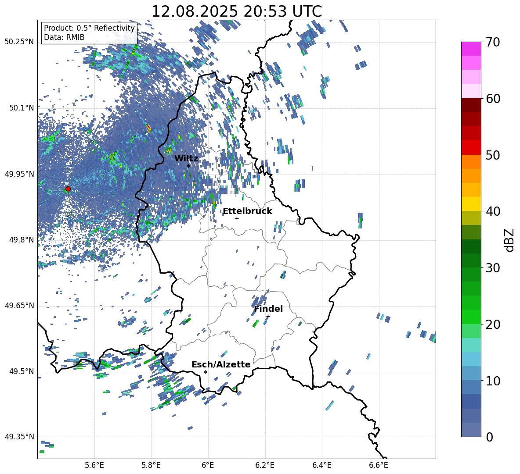The width and height of the screenshot is (520, 474).
Task: Click the colorbar tick label 50
Action: 493,155
